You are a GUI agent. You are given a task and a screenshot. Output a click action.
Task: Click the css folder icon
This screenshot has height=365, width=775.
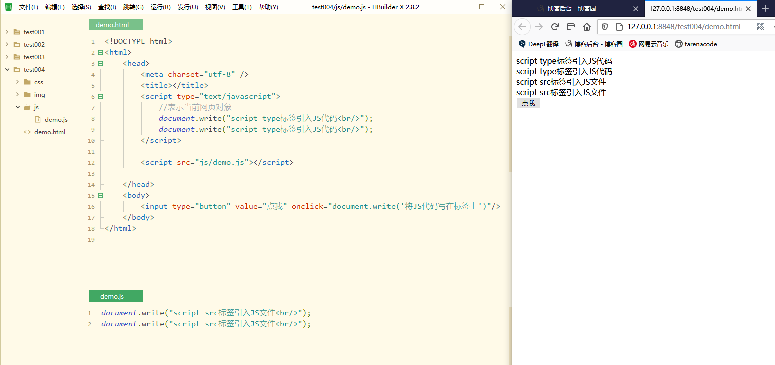[x=27, y=82]
